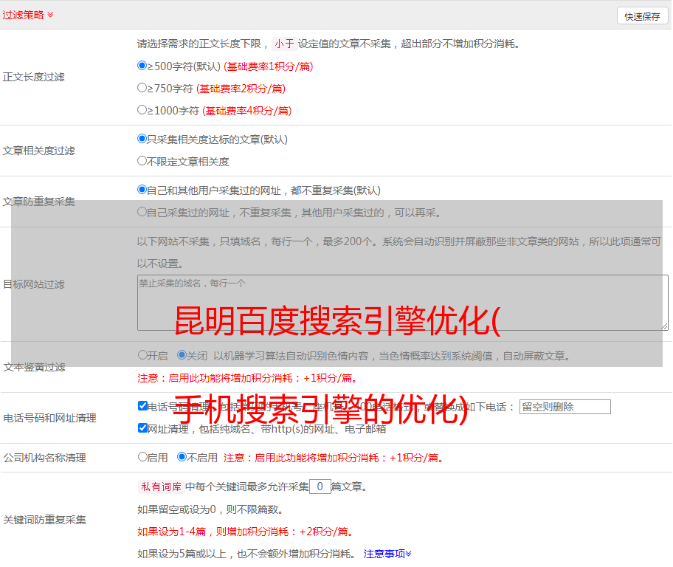This screenshot has width=673, height=567.
Task: Click text 如果留空或设为0，则不限篇数
Action: click(210, 509)
